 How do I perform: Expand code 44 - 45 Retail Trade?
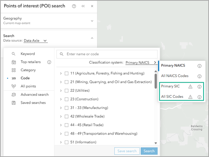(61, 125)
